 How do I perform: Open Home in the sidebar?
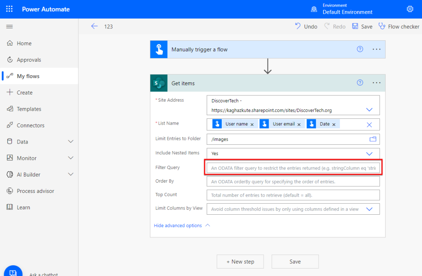[39, 43]
